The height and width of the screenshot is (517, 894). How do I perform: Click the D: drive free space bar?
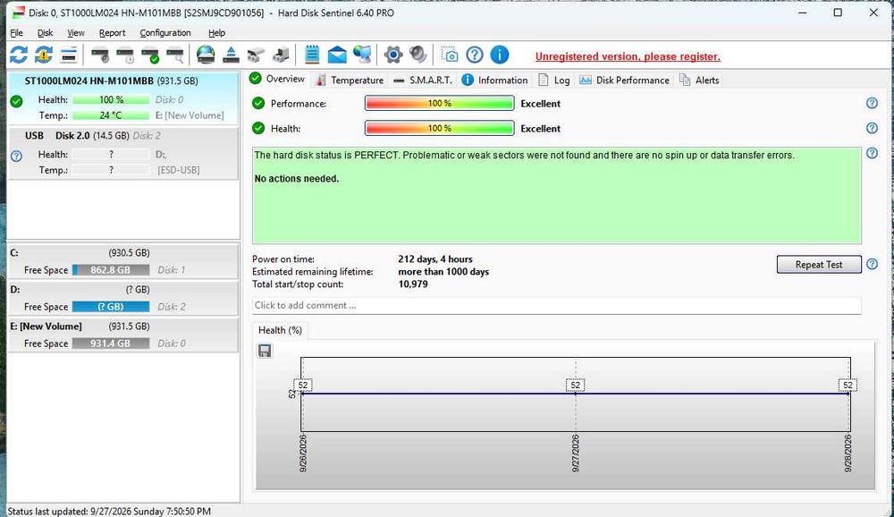coord(111,307)
